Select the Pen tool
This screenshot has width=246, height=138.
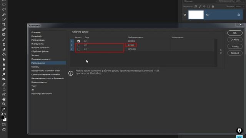(x=4, y=84)
